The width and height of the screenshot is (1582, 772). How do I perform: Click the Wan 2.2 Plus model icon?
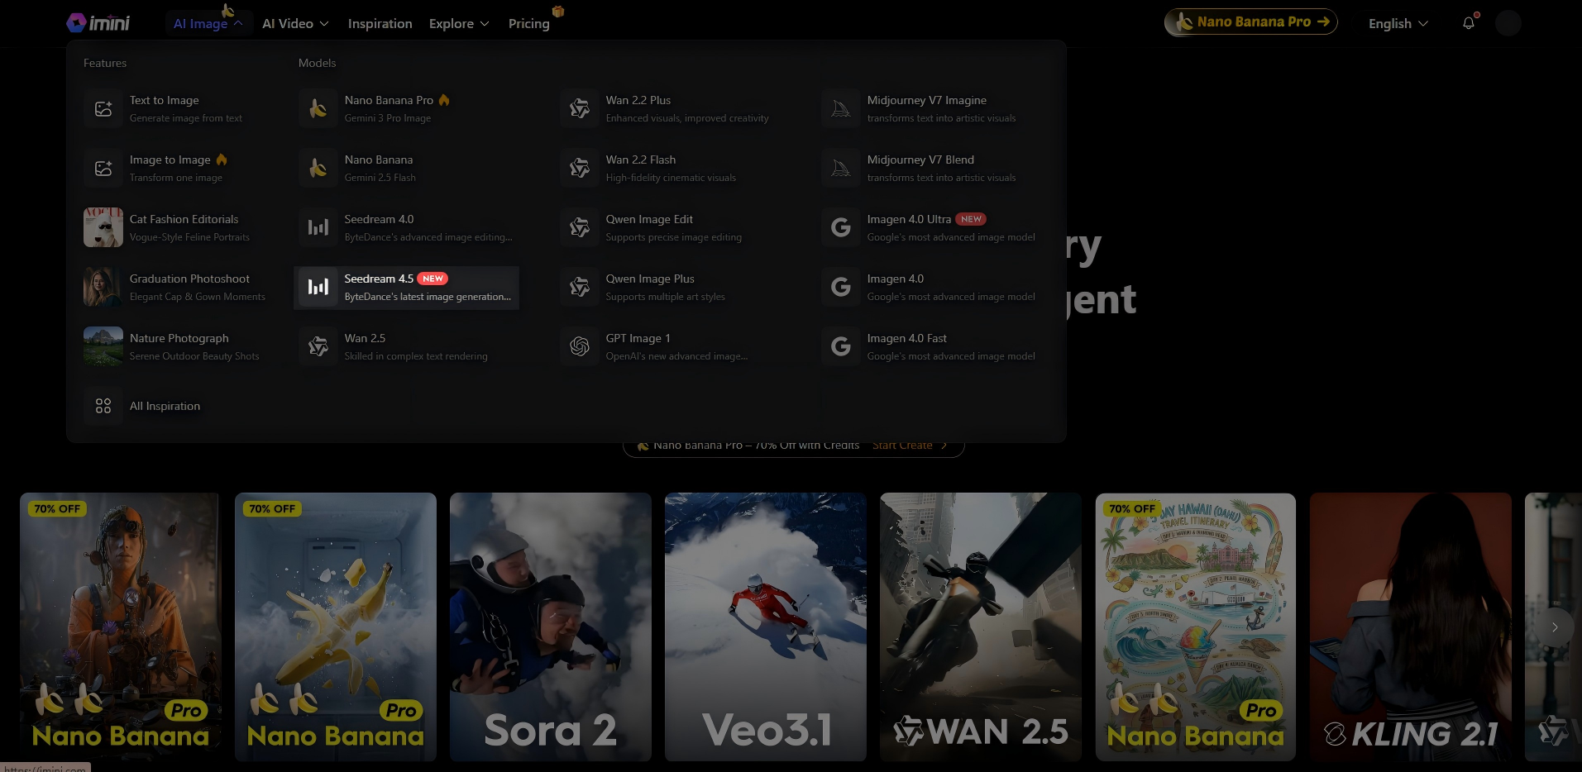[x=580, y=109]
